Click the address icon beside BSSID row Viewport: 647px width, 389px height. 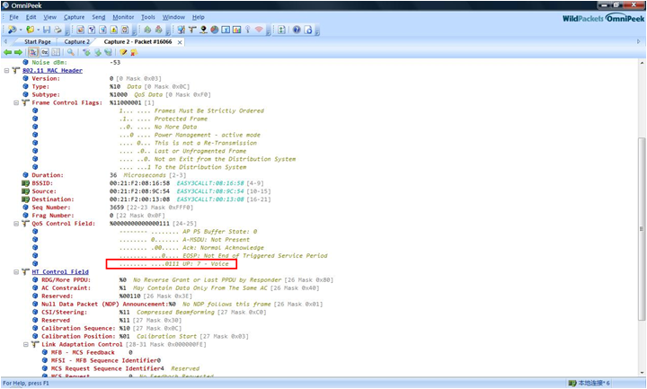[25, 183]
